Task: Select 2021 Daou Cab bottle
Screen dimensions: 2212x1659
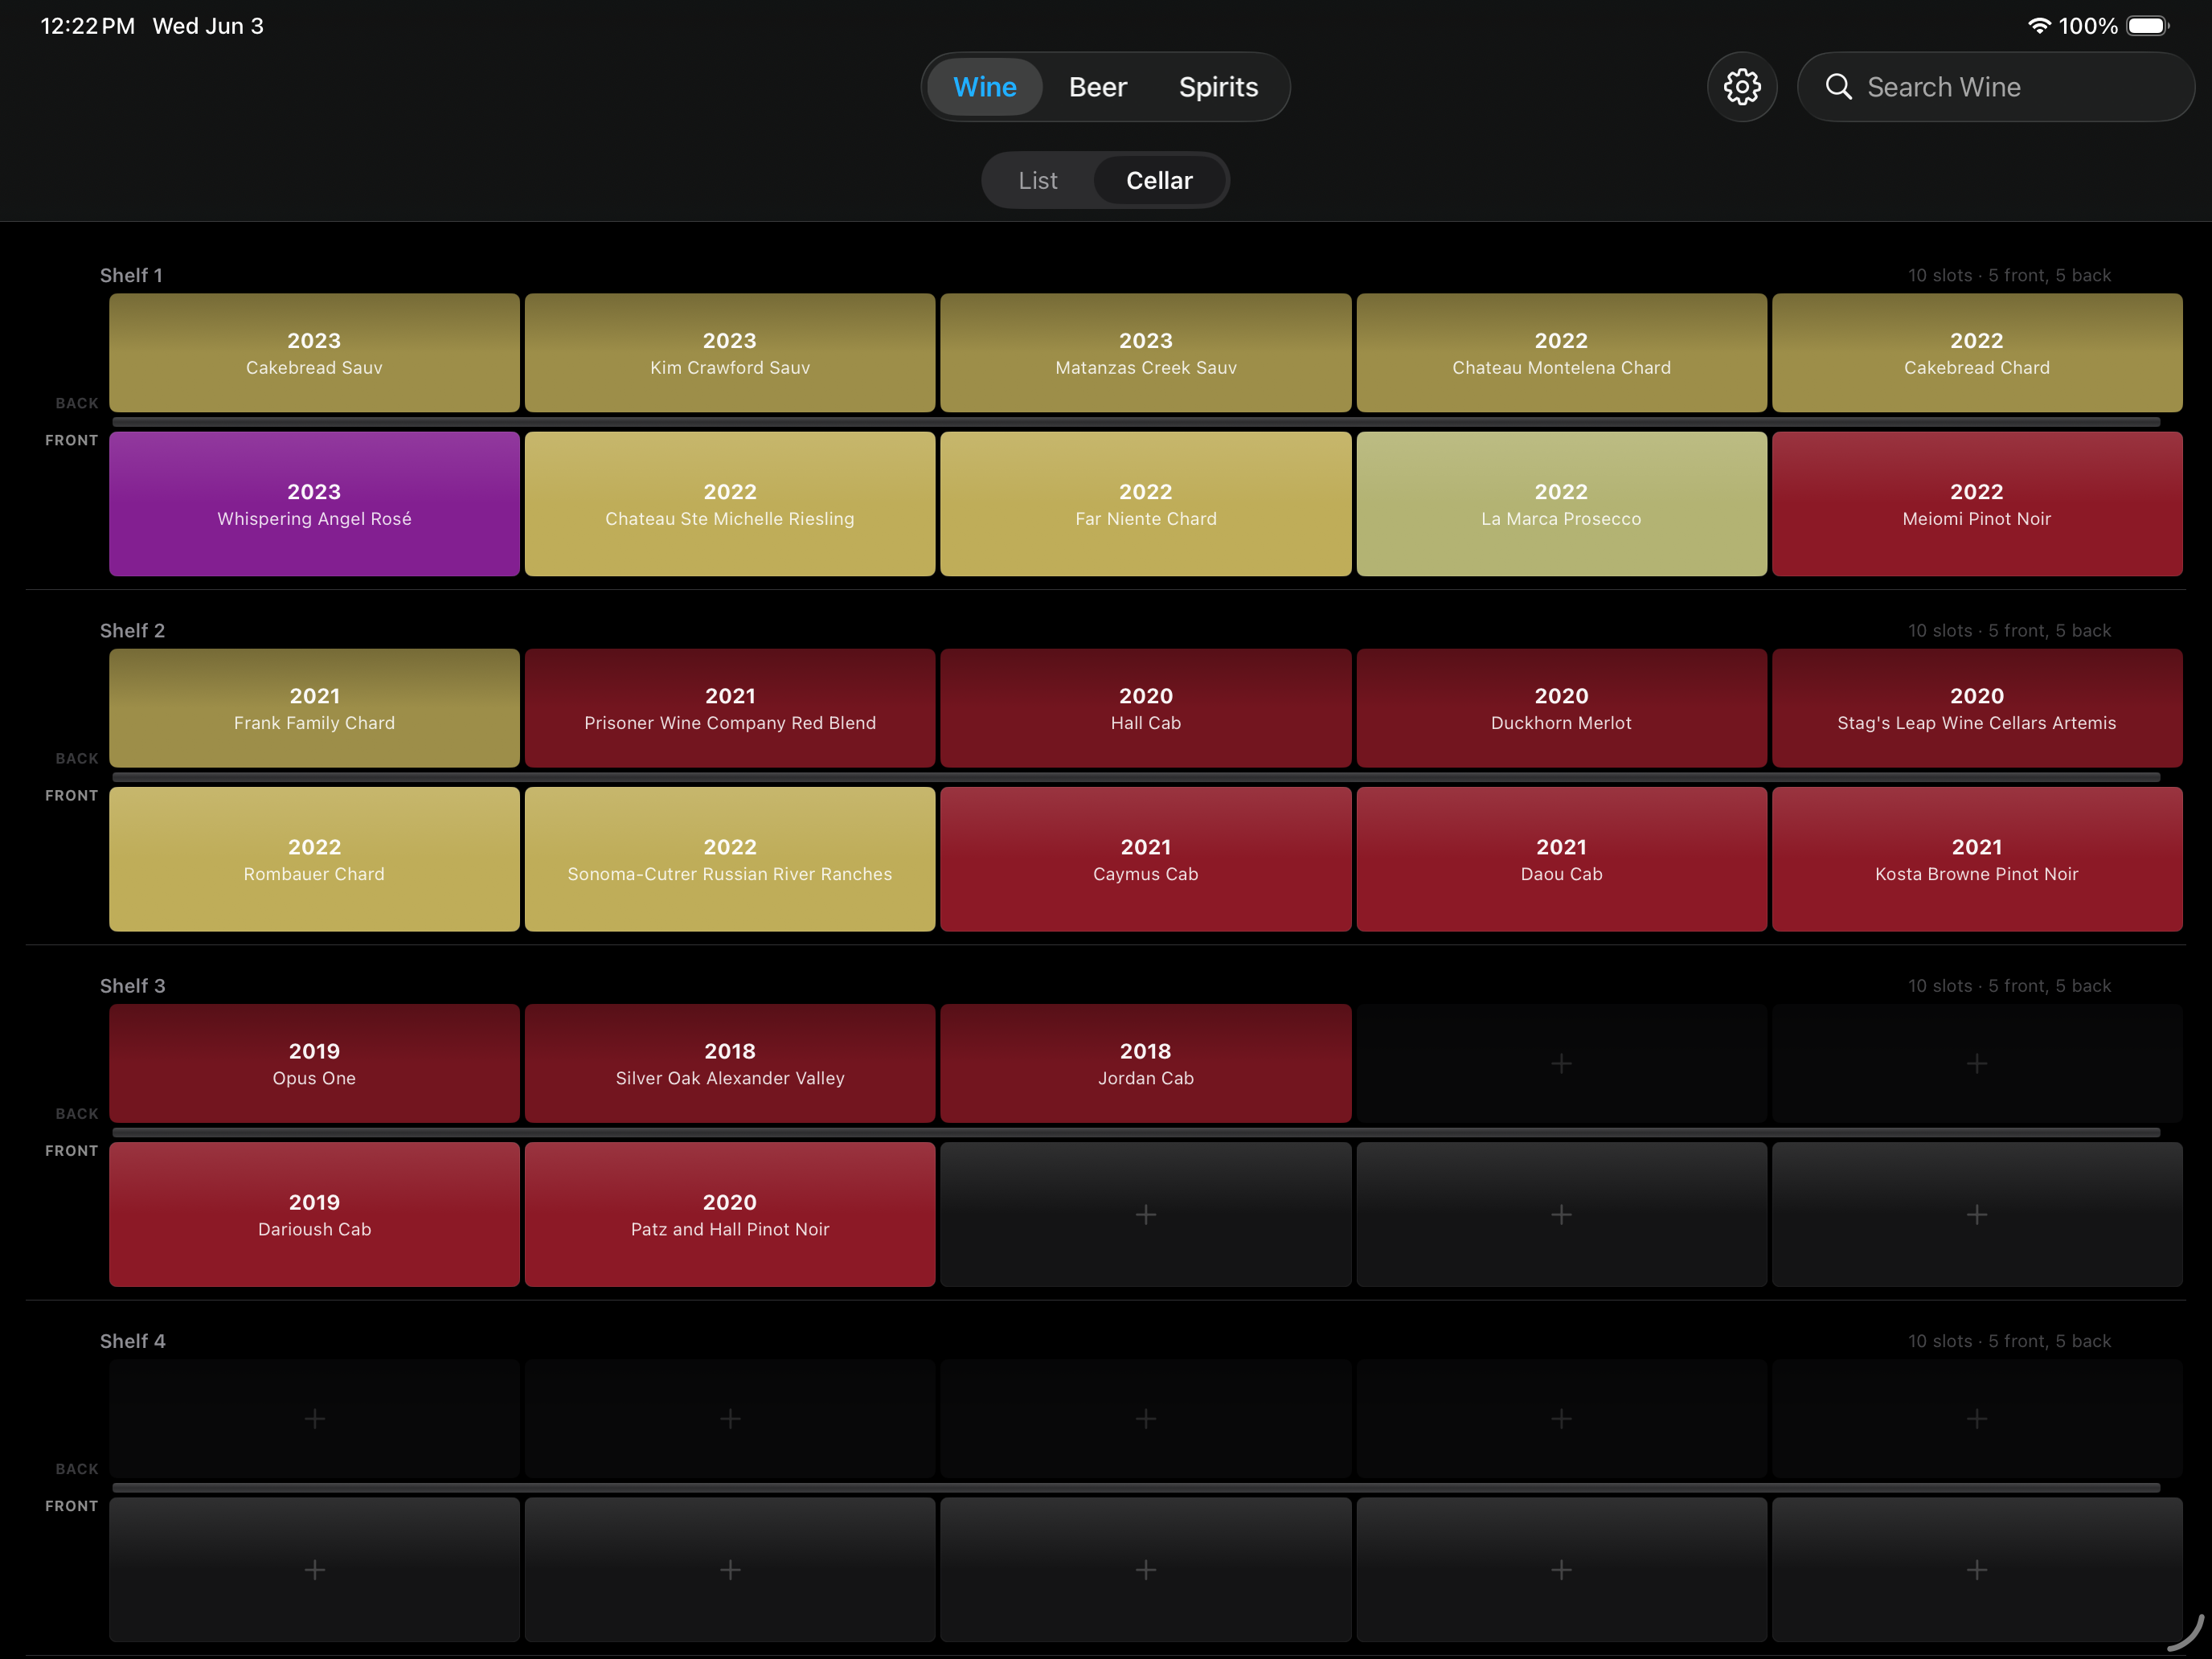Action: (x=1561, y=859)
